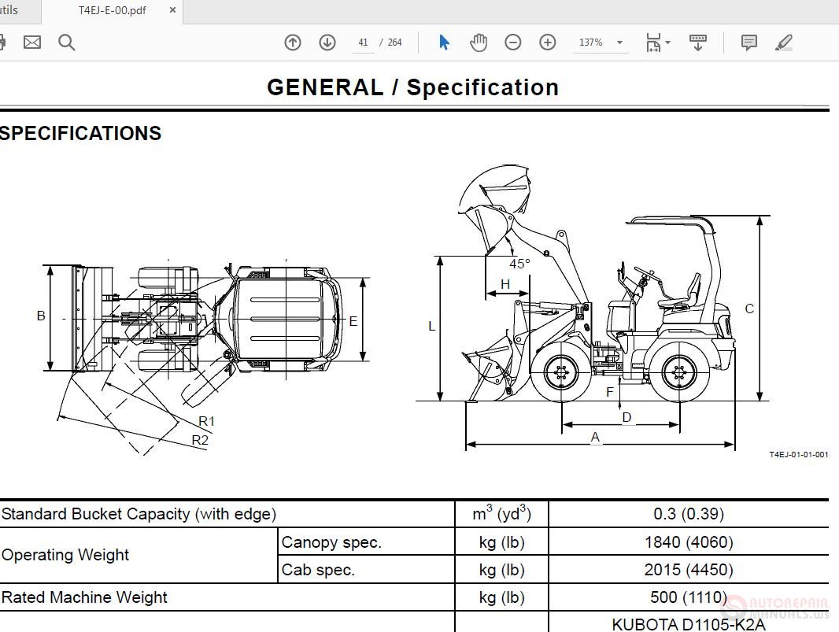This screenshot has width=839, height=632.
Task: Click the page number field showing 41
Action: pos(363,43)
